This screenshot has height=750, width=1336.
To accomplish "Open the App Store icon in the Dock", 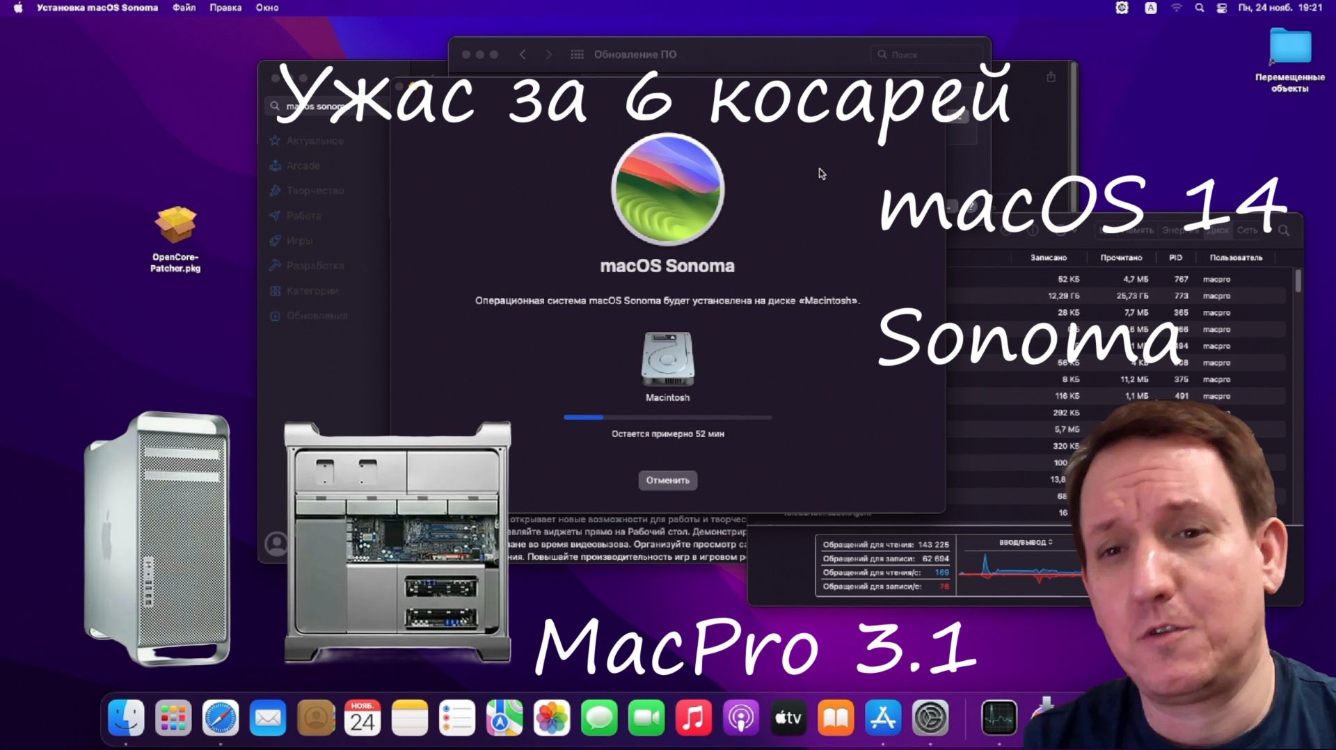I will [x=883, y=718].
